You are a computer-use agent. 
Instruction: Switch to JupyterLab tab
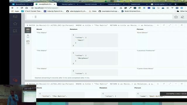(x=136, y=4)
